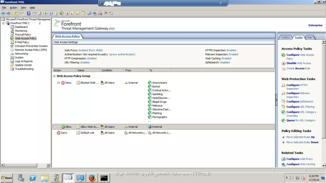Click Move Selected Rules Up
The image size is (326, 183).
(300, 137)
